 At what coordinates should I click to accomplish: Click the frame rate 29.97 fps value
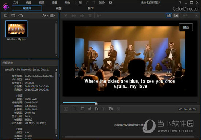[x=30, y=113]
